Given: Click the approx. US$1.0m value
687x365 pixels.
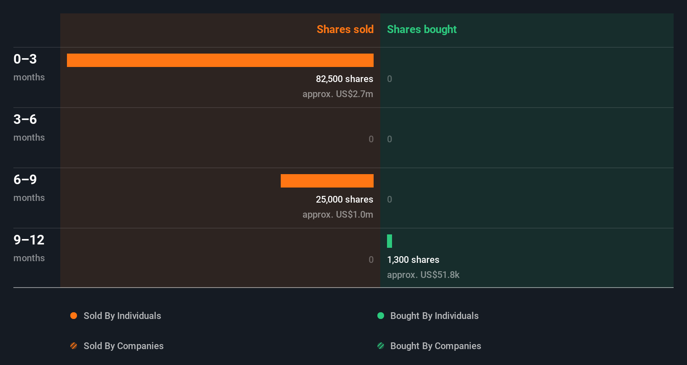Looking at the screenshot, I should click(x=338, y=214).
